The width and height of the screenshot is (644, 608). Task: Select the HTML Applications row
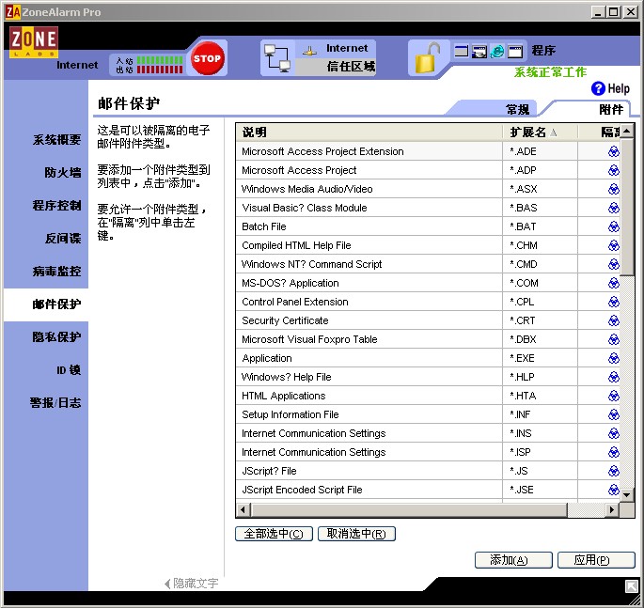pos(428,396)
